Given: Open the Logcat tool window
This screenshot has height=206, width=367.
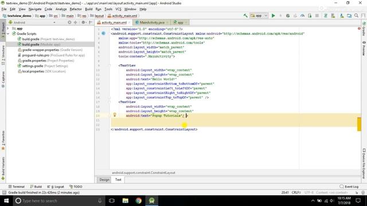Looking at the screenshot, I should (x=56, y=187).
